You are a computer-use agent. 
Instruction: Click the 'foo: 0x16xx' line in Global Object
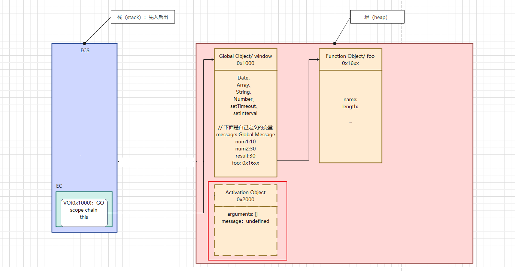pos(245,163)
